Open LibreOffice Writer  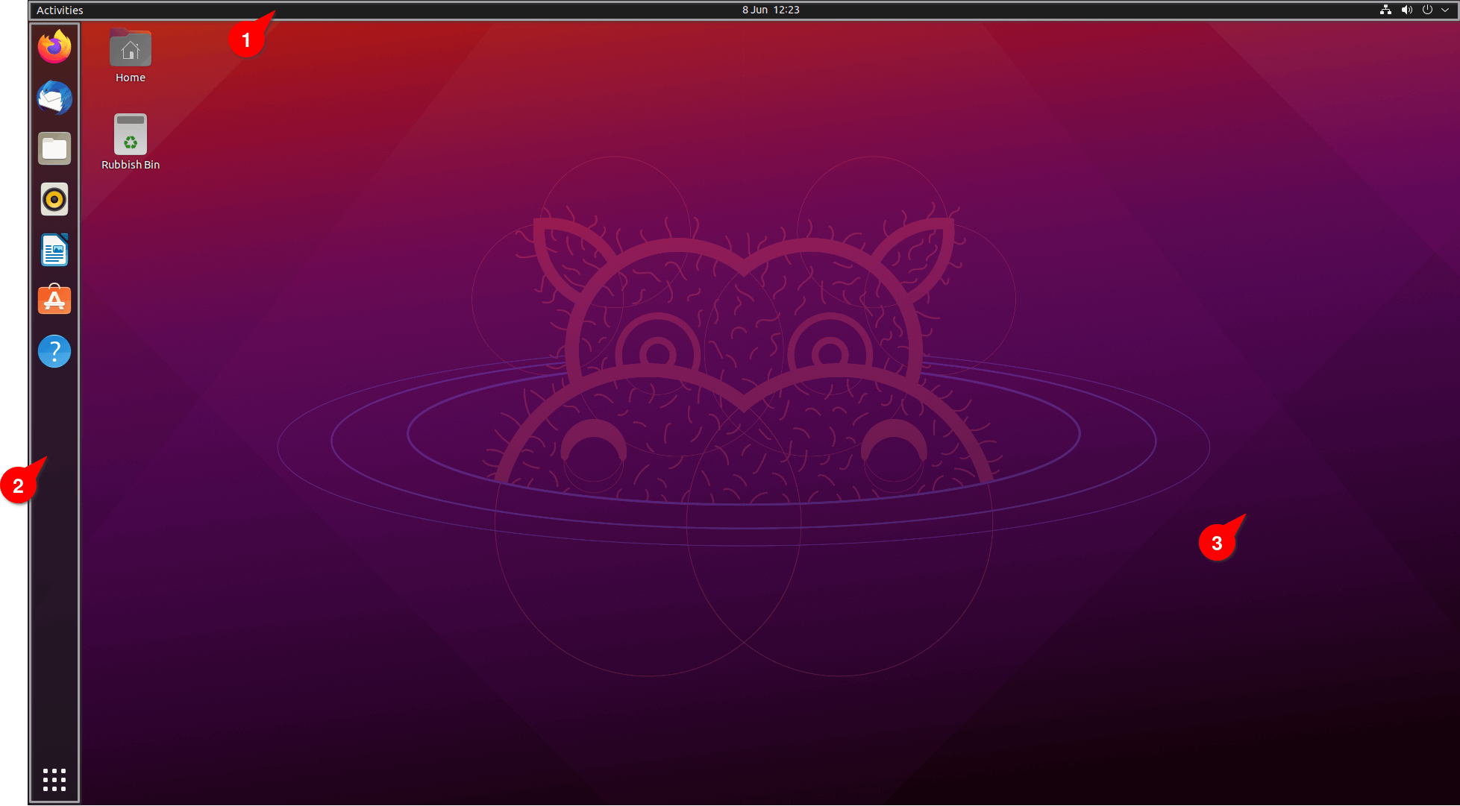[x=54, y=250]
